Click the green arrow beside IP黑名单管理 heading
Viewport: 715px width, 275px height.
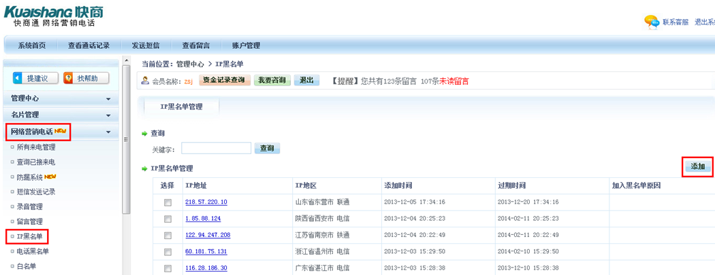coord(144,168)
